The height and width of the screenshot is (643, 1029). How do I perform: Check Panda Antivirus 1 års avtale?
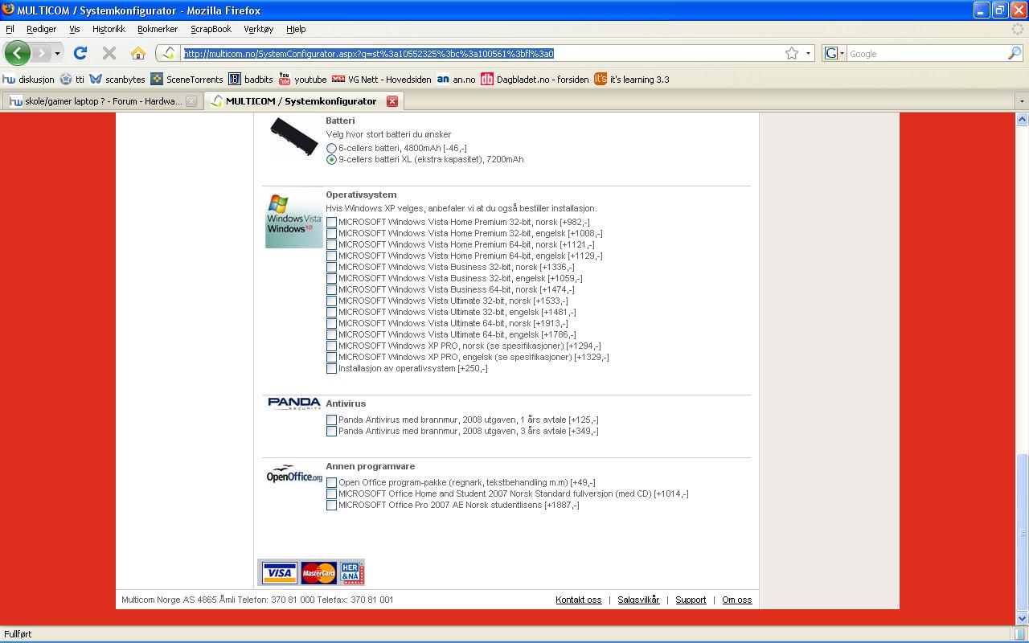pos(331,420)
